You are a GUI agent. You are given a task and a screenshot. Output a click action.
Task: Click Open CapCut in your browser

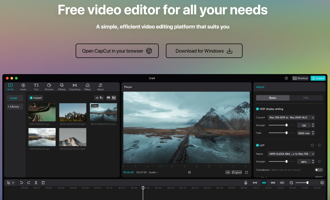tap(117, 51)
